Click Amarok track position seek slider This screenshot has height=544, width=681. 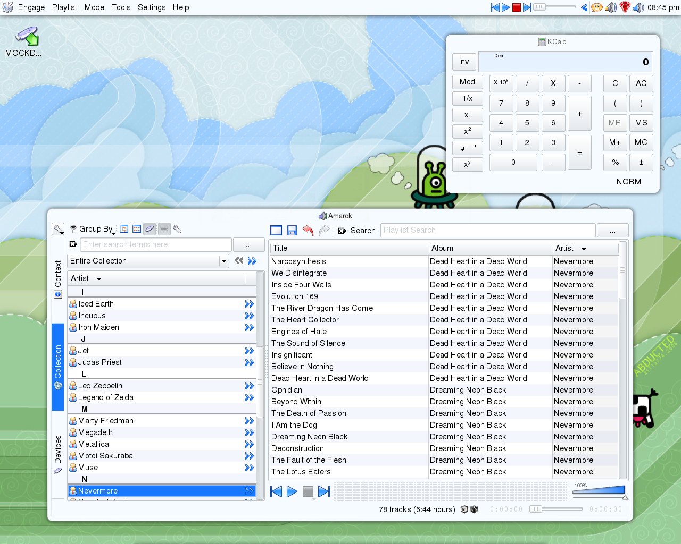click(555, 509)
